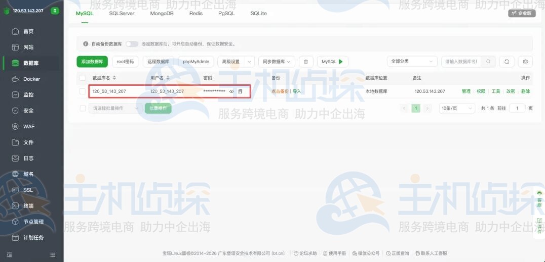Tick the checkbox beside 请选择批量操作
The height and width of the screenshot is (262, 545).
click(x=83, y=108)
